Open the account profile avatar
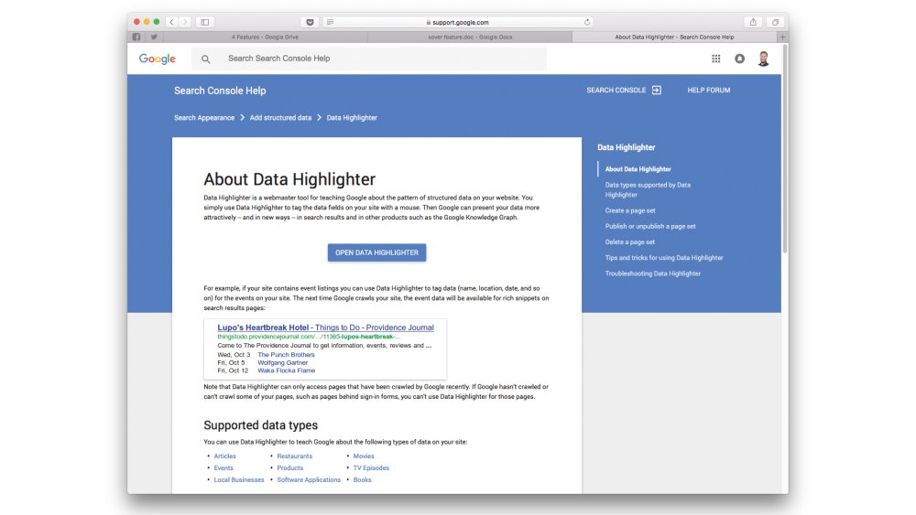Viewport: 916px width, 515px height. click(763, 59)
